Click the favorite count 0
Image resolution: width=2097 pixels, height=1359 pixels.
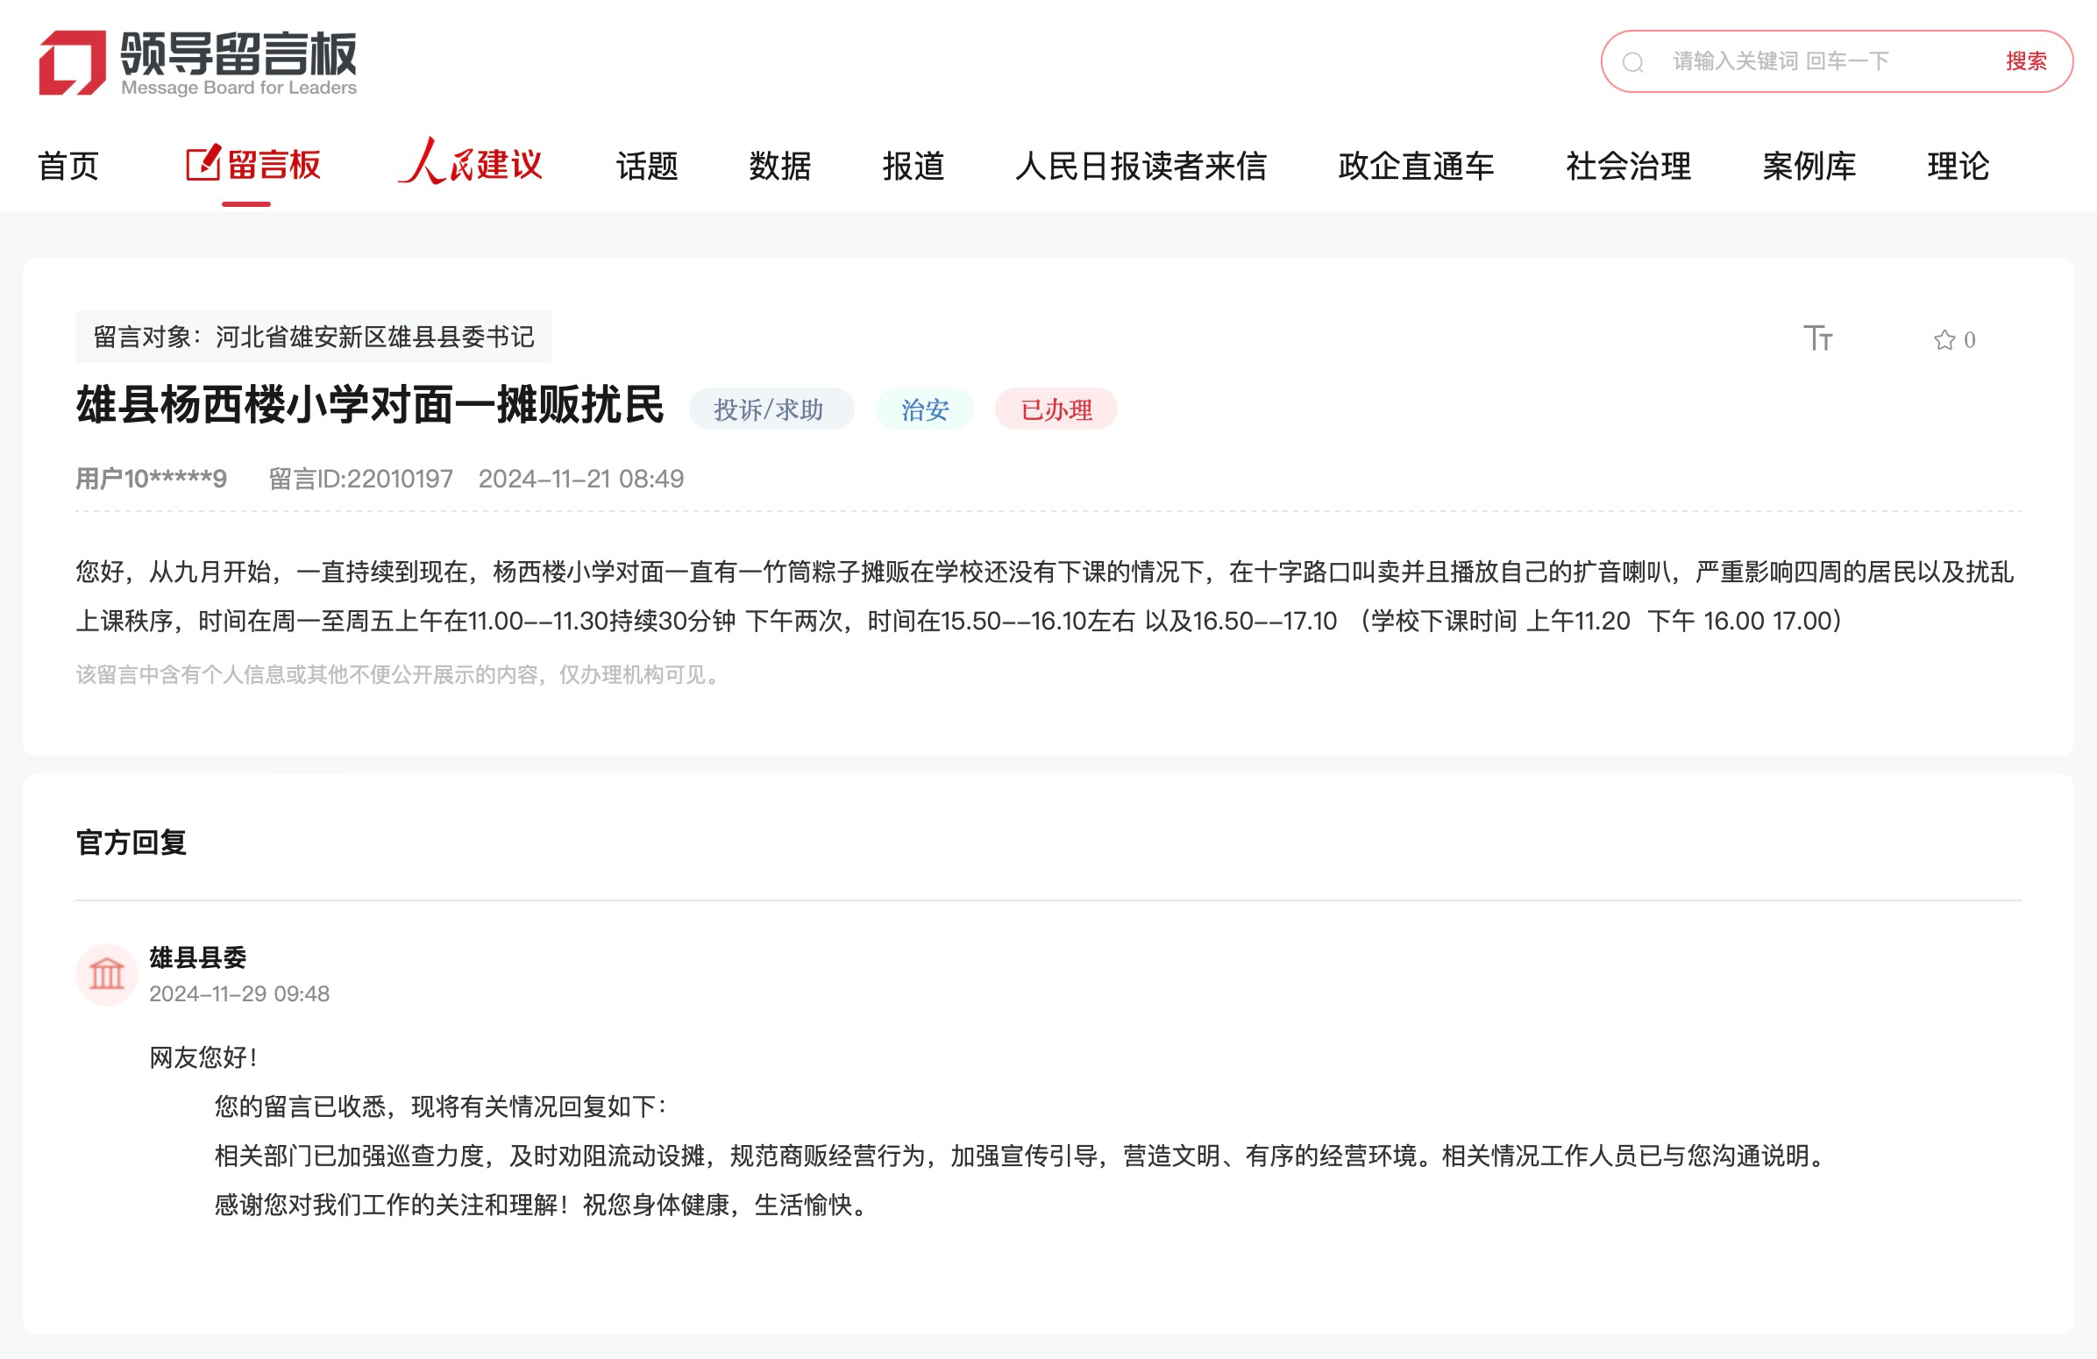pyautogui.click(x=1970, y=340)
